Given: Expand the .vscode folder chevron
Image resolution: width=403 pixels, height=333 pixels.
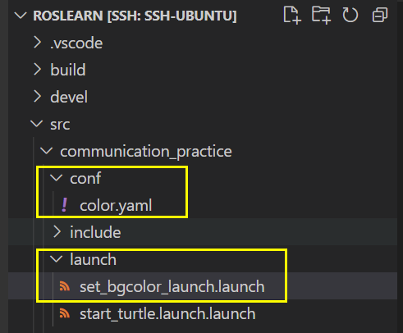Looking at the screenshot, I should click(x=37, y=43).
